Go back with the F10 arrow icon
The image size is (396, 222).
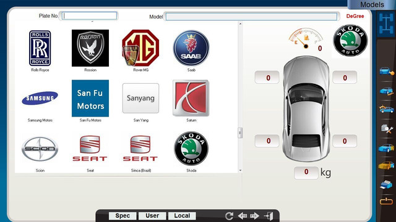pos(243,216)
